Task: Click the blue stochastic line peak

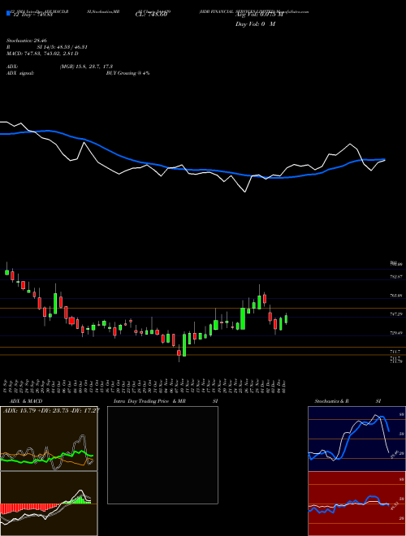Action: click(382, 417)
